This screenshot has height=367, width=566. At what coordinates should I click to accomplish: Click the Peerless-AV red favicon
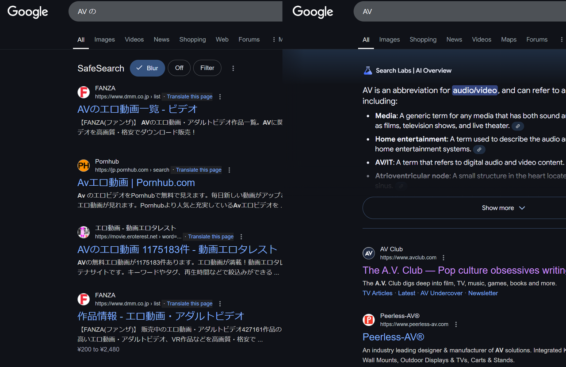[369, 320]
